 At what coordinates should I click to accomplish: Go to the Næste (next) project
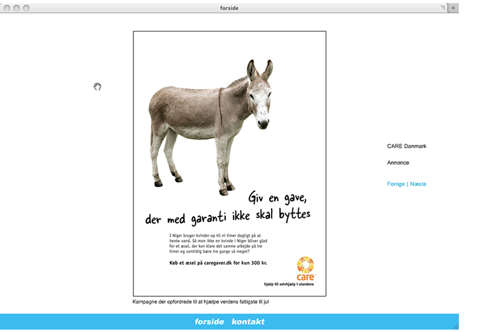click(418, 184)
